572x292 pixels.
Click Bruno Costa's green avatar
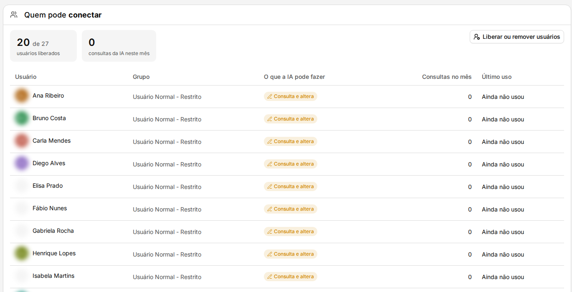point(22,118)
